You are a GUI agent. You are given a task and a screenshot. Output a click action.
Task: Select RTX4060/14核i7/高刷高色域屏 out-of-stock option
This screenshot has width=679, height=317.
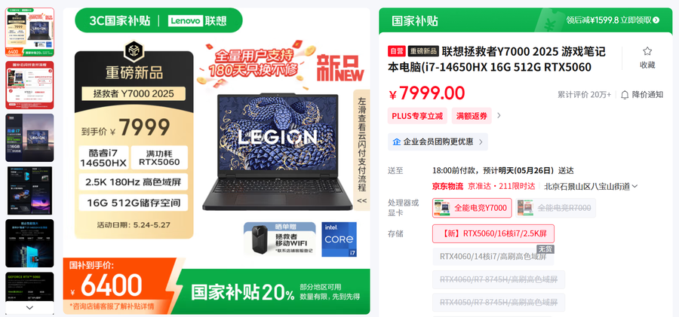click(493, 257)
